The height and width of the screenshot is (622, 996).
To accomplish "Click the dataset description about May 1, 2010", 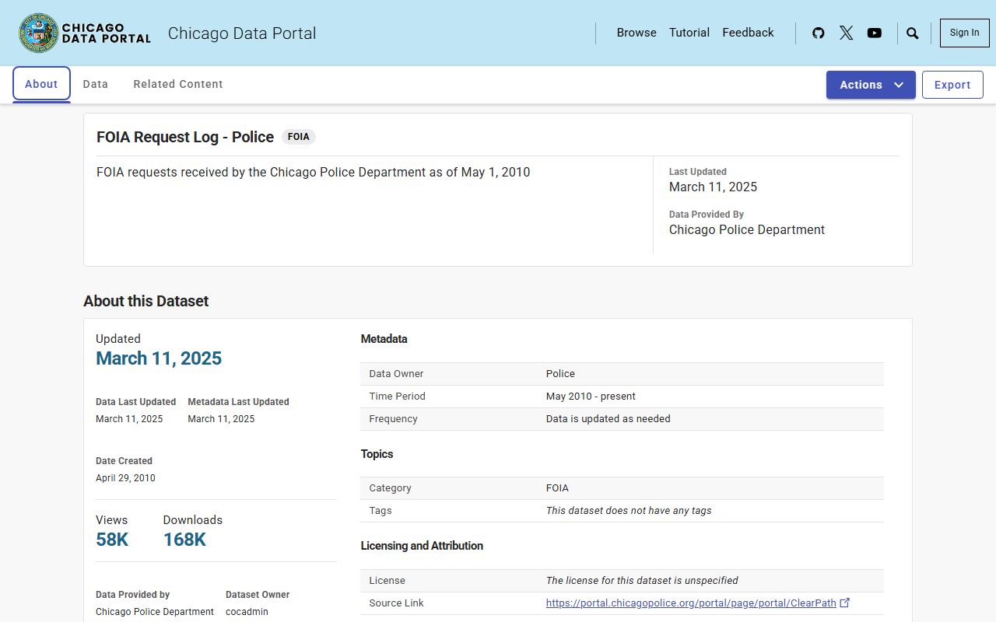I will (x=313, y=173).
